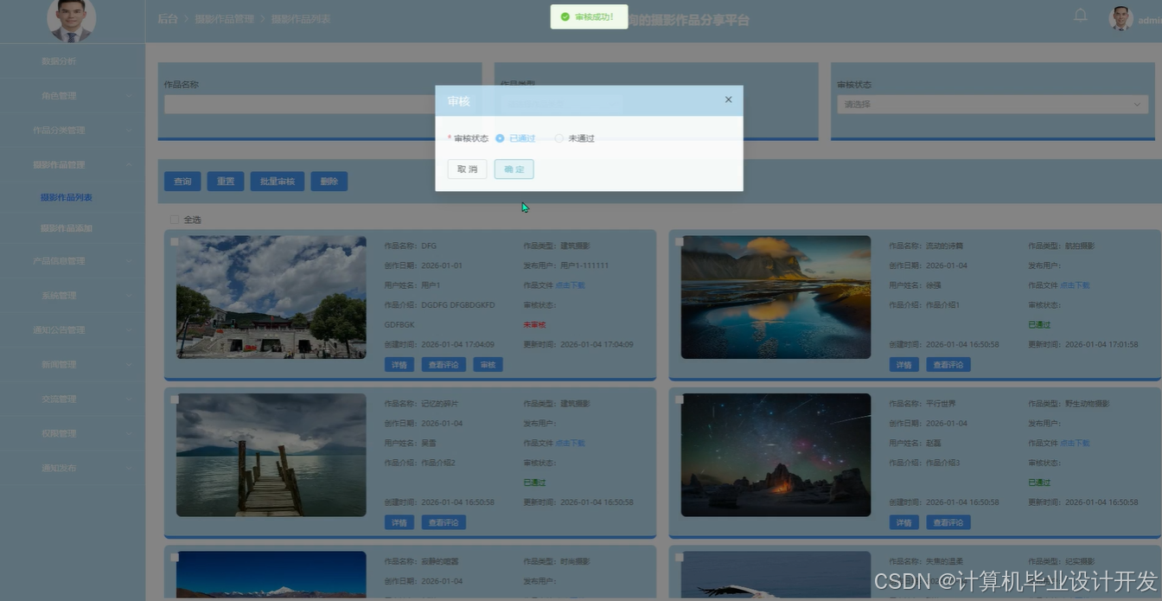Open 详情 for the 记忆的碎片 work
The height and width of the screenshot is (601, 1162).
[x=399, y=522]
